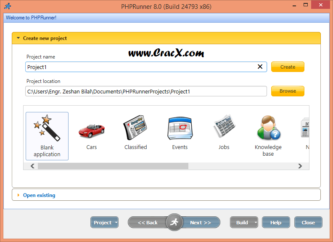333x242 pixels.
Task: Clear the Project name field with X
Action: [260, 67]
